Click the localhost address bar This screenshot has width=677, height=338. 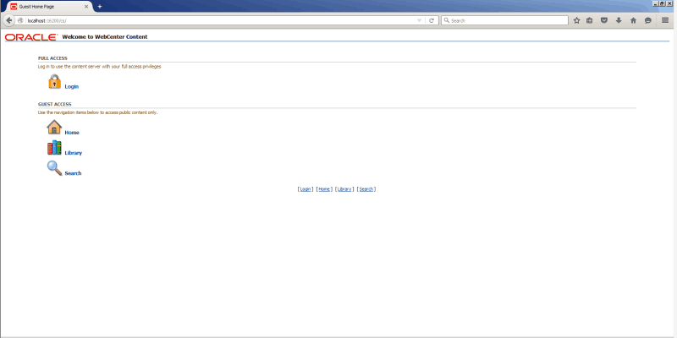coord(212,20)
